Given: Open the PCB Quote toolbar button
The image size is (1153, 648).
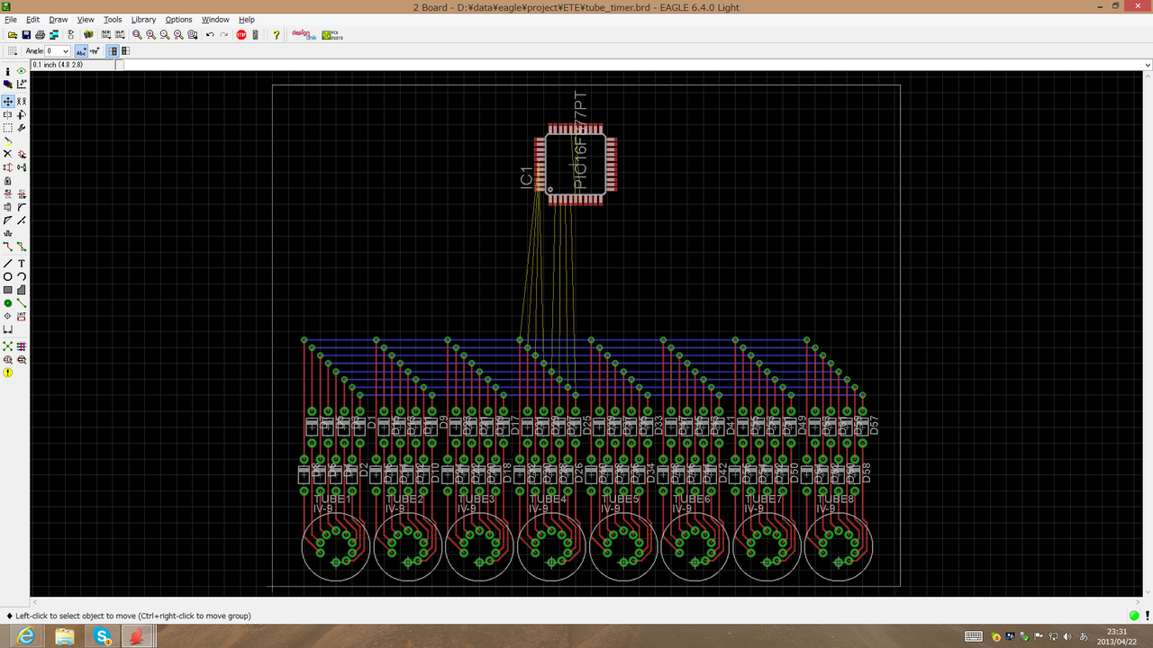Looking at the screenshot, I should 331,35.
